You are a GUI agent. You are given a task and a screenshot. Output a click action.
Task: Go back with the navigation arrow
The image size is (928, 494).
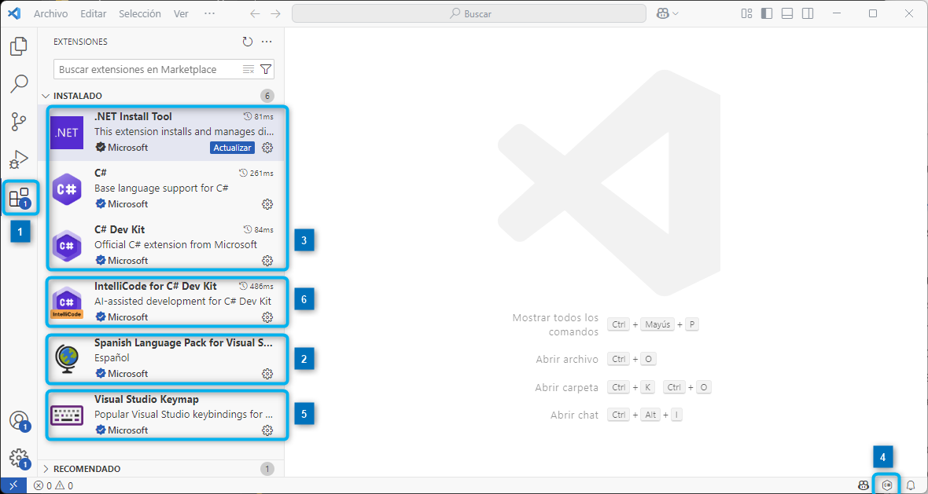[x=255, y=13]
